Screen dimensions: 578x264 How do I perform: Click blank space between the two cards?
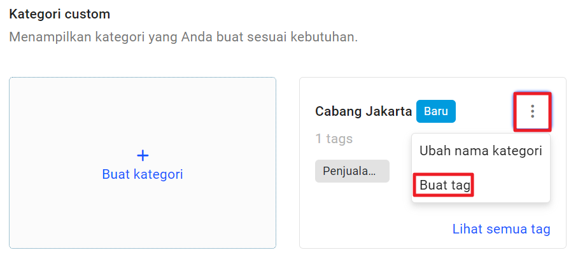[x=288, y=163]
